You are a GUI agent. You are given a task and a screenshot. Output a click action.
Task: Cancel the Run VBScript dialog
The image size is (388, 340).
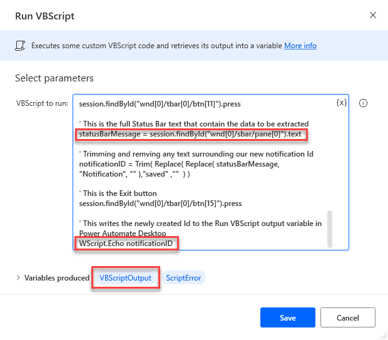click(x=348, y=317)
